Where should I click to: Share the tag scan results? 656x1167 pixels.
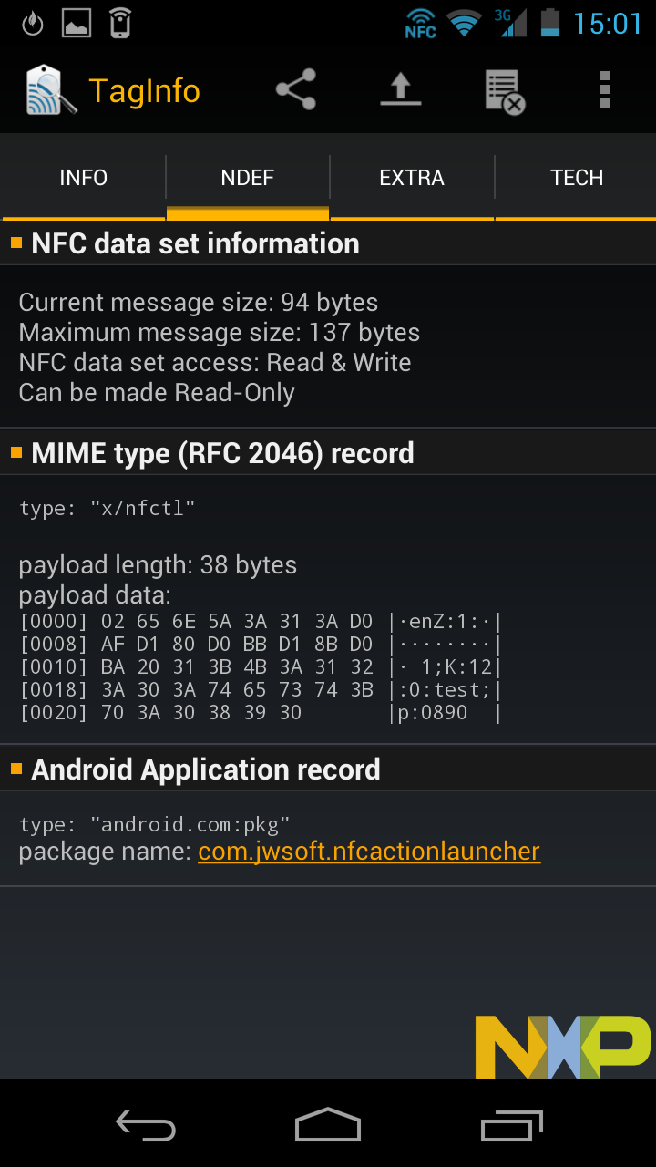[295, 90]
